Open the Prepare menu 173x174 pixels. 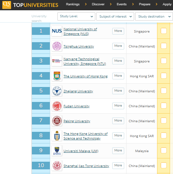click(x=144, y=4)
